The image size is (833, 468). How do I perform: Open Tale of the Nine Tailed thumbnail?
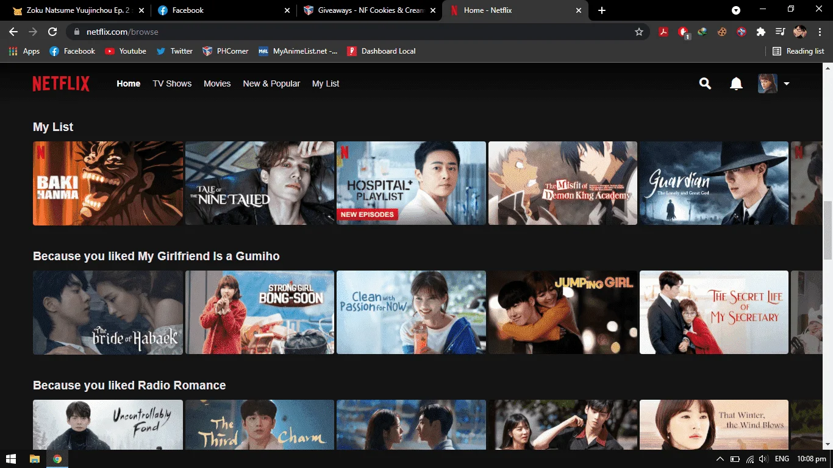click(x=260, y=183)
